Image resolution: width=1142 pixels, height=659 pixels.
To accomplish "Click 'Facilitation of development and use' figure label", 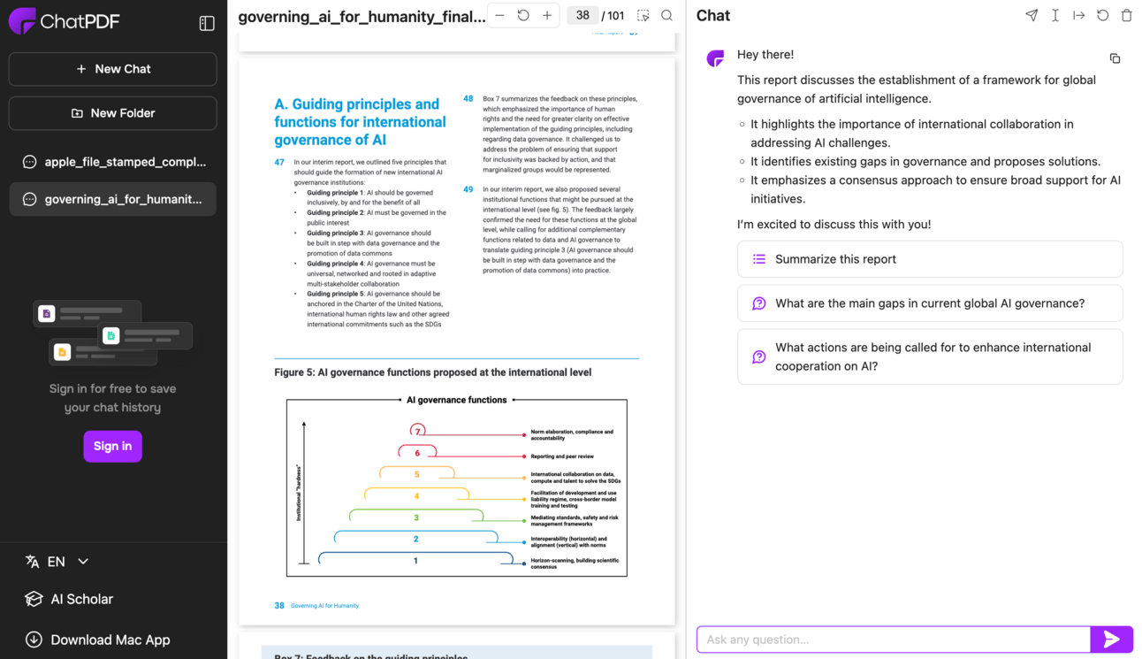I will click(x=574, y=500).
